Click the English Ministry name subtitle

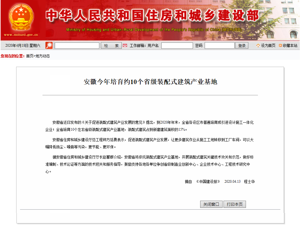(154, 30)
